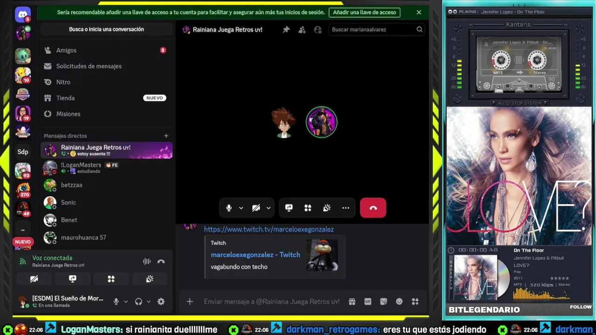Open activities launcher in call controls
596x335 pixels.
click(x=308, y=208)
